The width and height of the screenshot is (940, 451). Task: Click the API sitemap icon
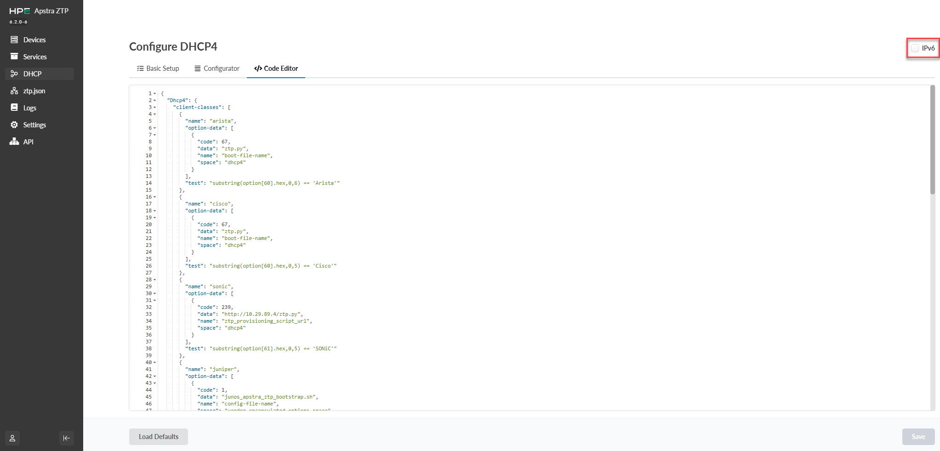click(x=14, y=142)
